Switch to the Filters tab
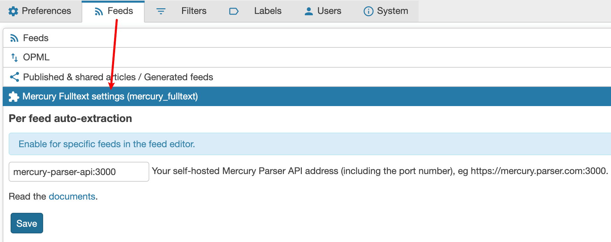Viewport: 611px width, 242px height. coord(181,11)
